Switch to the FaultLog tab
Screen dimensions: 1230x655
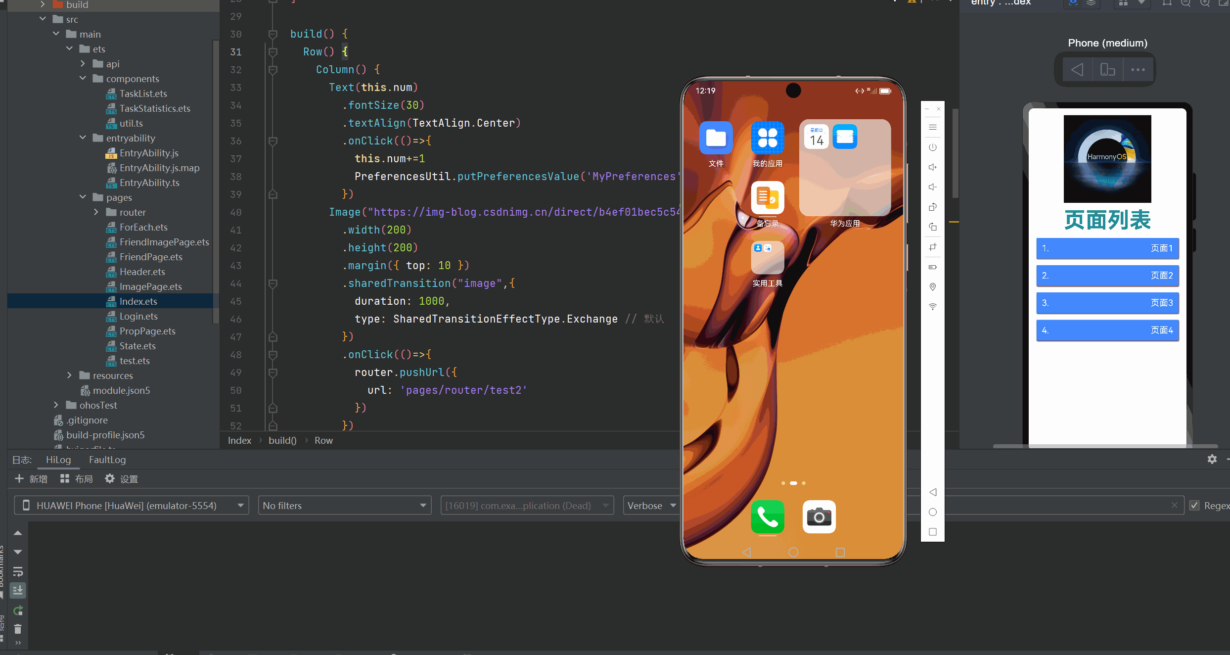pyautogui.click(x=107, y=460)
